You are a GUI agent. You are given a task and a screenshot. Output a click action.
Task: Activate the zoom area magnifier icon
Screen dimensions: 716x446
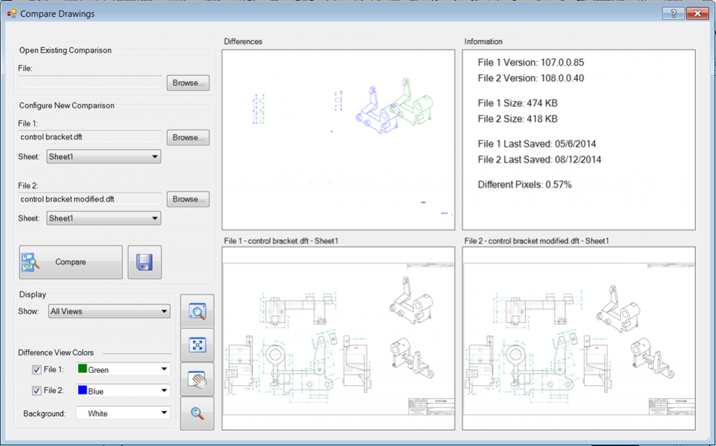(197, 311)
